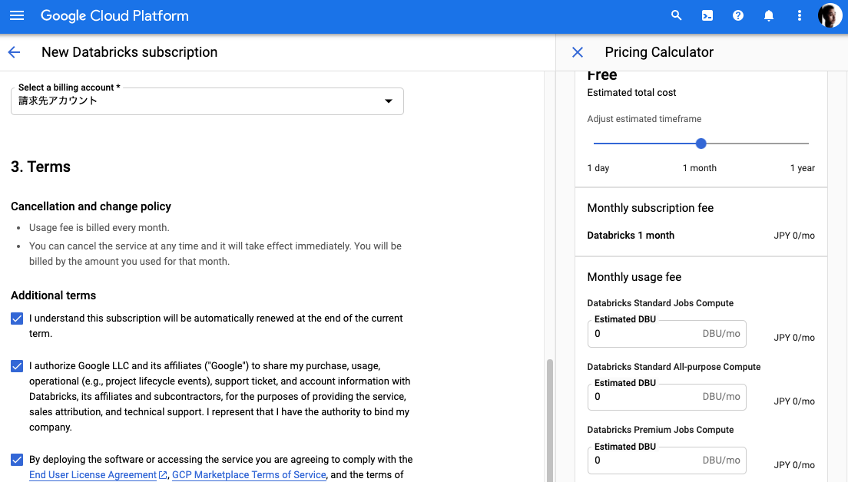The height and width of the screenshot is (482, 848).
Task: Click the external link icon after EULA
Action: click(x=163, y=475)
